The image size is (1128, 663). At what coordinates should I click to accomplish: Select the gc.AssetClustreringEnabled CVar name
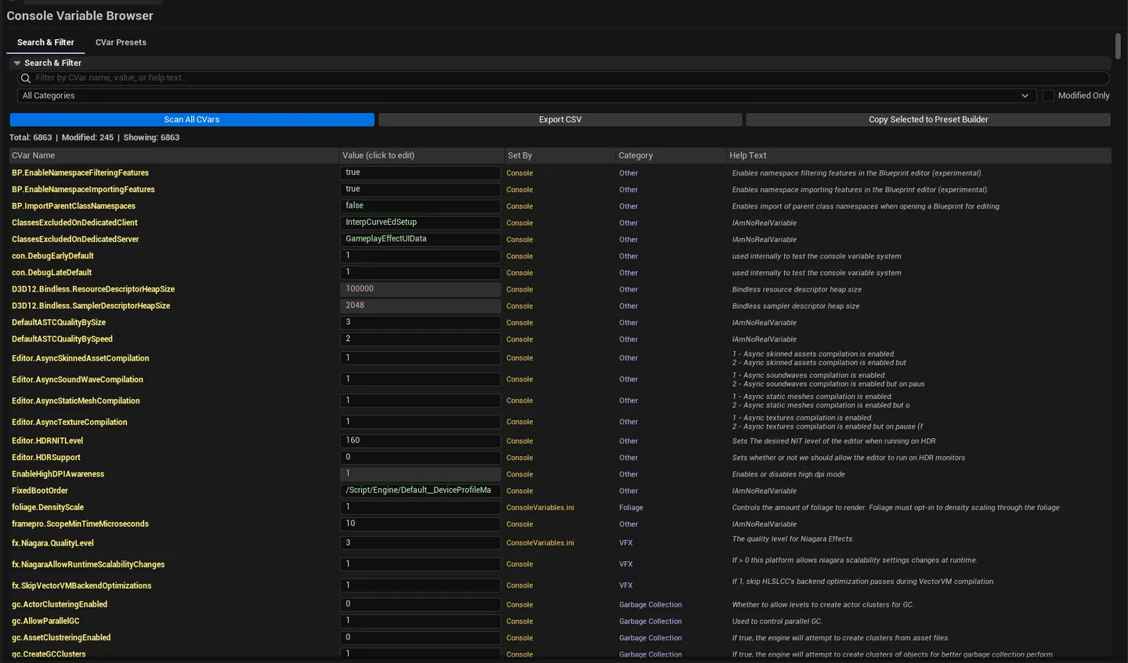[x=61, y=638]
